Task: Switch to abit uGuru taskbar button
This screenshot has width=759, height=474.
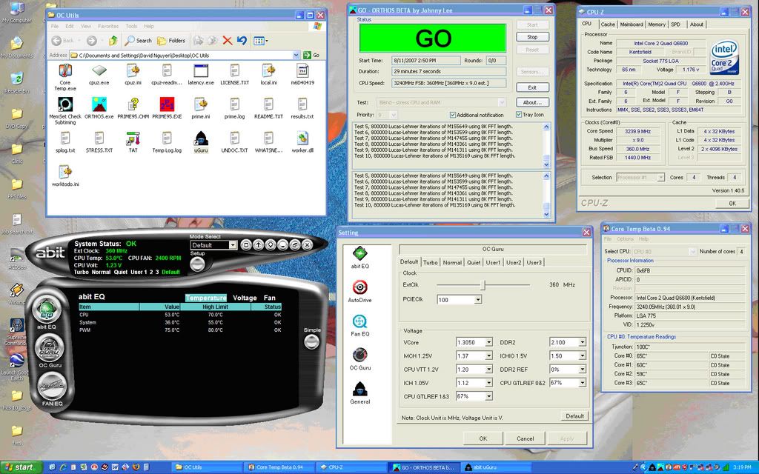Action: pyautogui.click(x=497, y=467)
